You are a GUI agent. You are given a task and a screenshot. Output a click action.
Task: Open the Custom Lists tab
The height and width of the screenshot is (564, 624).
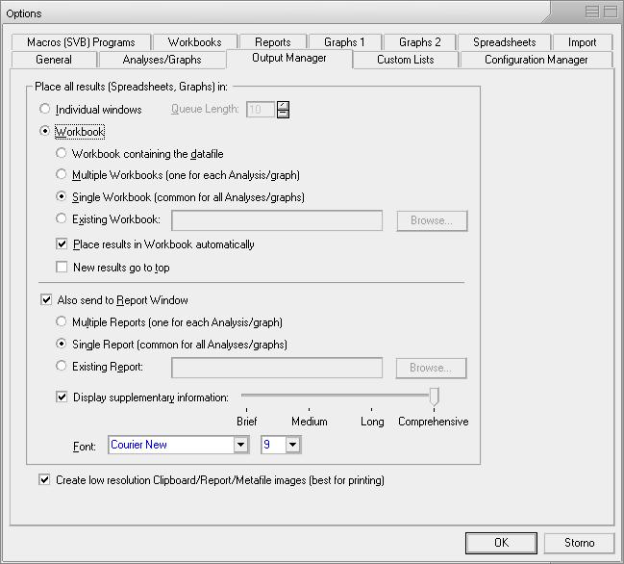click(x=405, y=60)
